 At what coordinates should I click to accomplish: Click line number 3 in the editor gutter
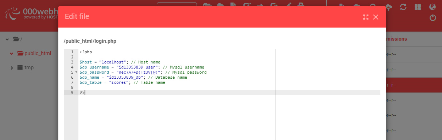[x=72, y=62]
